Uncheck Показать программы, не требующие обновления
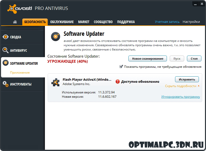 121,67
